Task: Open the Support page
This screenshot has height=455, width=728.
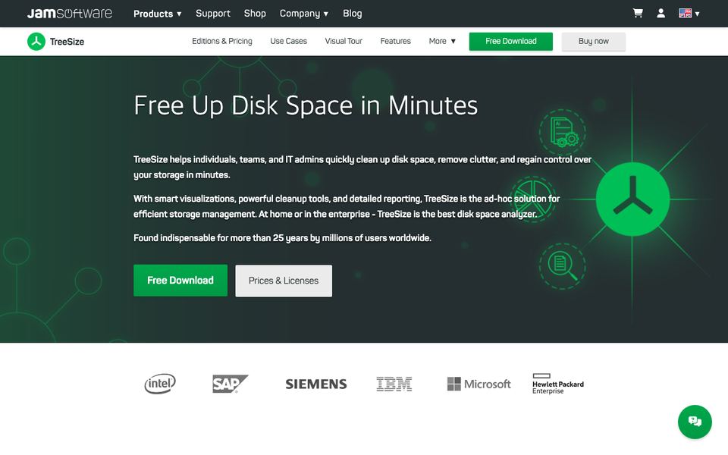Action: click(x=213, y=14)
